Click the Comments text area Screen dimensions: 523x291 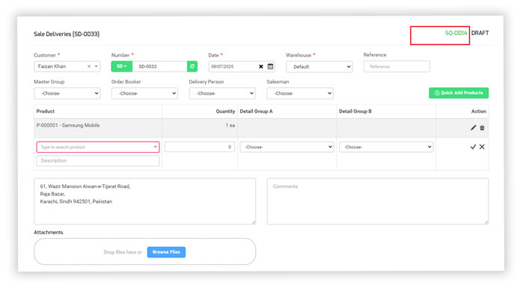[x=378, y=201]
